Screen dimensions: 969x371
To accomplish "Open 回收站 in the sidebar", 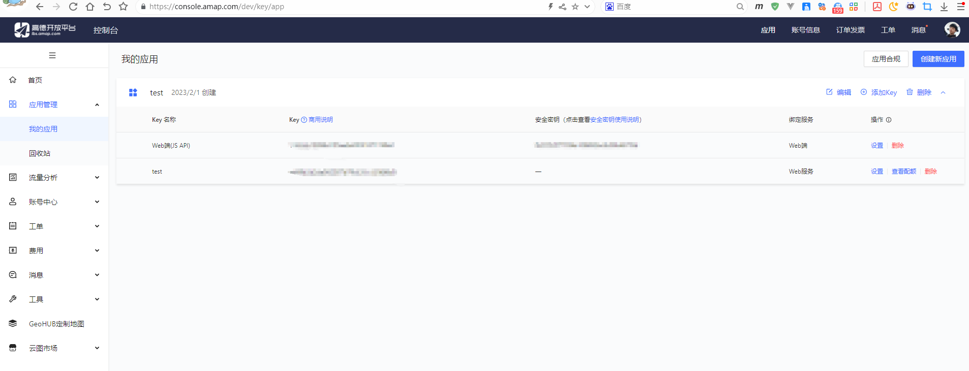I will (40, 153).
